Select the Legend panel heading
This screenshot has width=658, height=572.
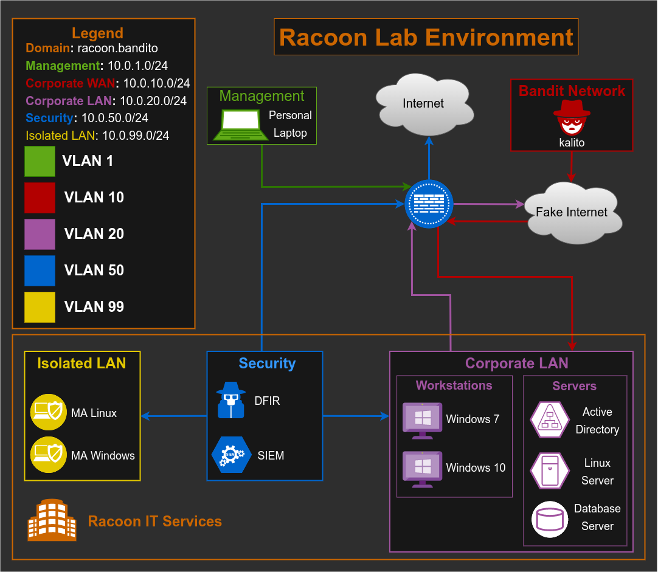[x=97, y=33]
